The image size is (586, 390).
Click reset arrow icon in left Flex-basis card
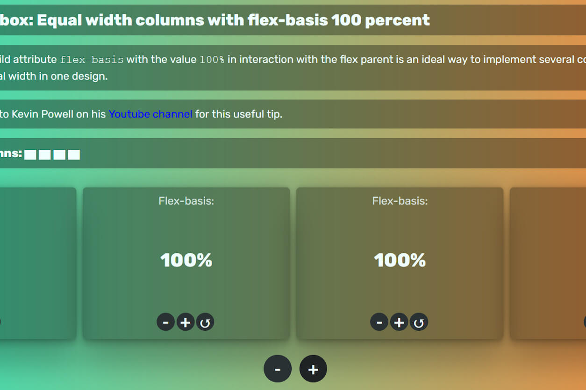pyautogui.click(x=205, y=322)
